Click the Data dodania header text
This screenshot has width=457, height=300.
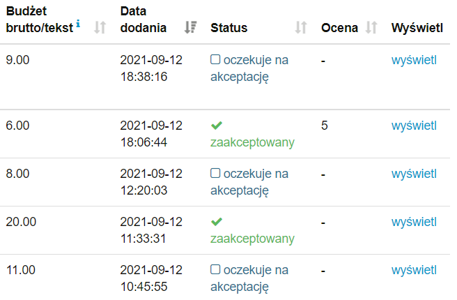click(x=144, y=20)
